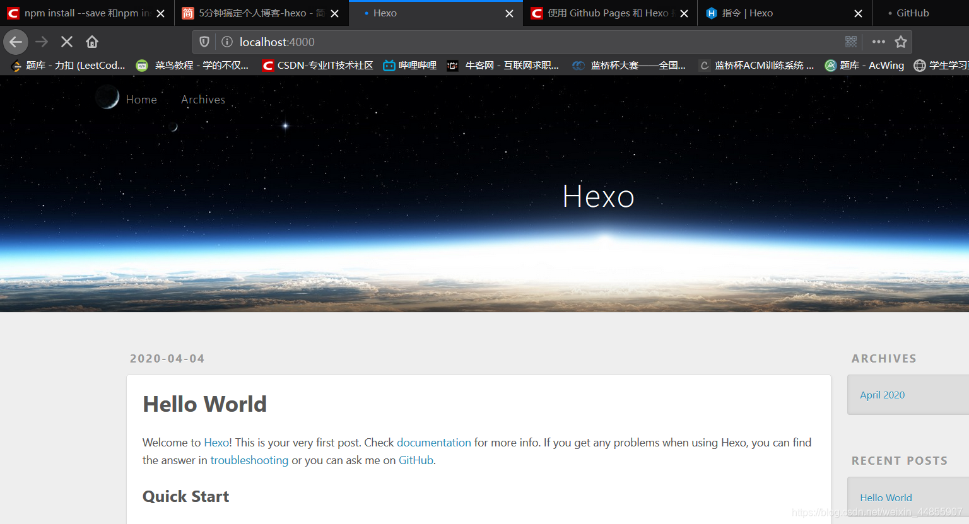Follow the documentation link
The width and height of the screenshot is (969, 524).
coord(434,443)
